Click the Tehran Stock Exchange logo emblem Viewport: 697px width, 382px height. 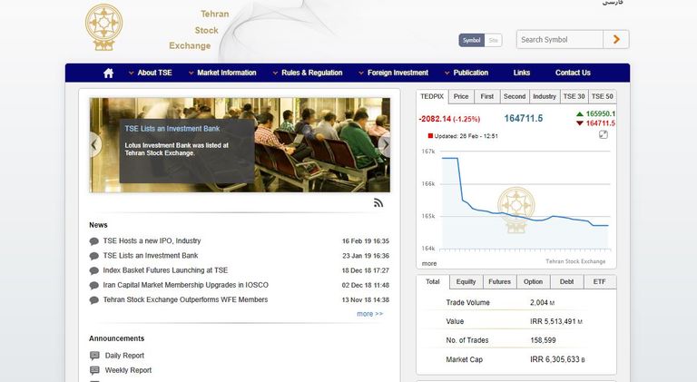(x=104, y=27)
